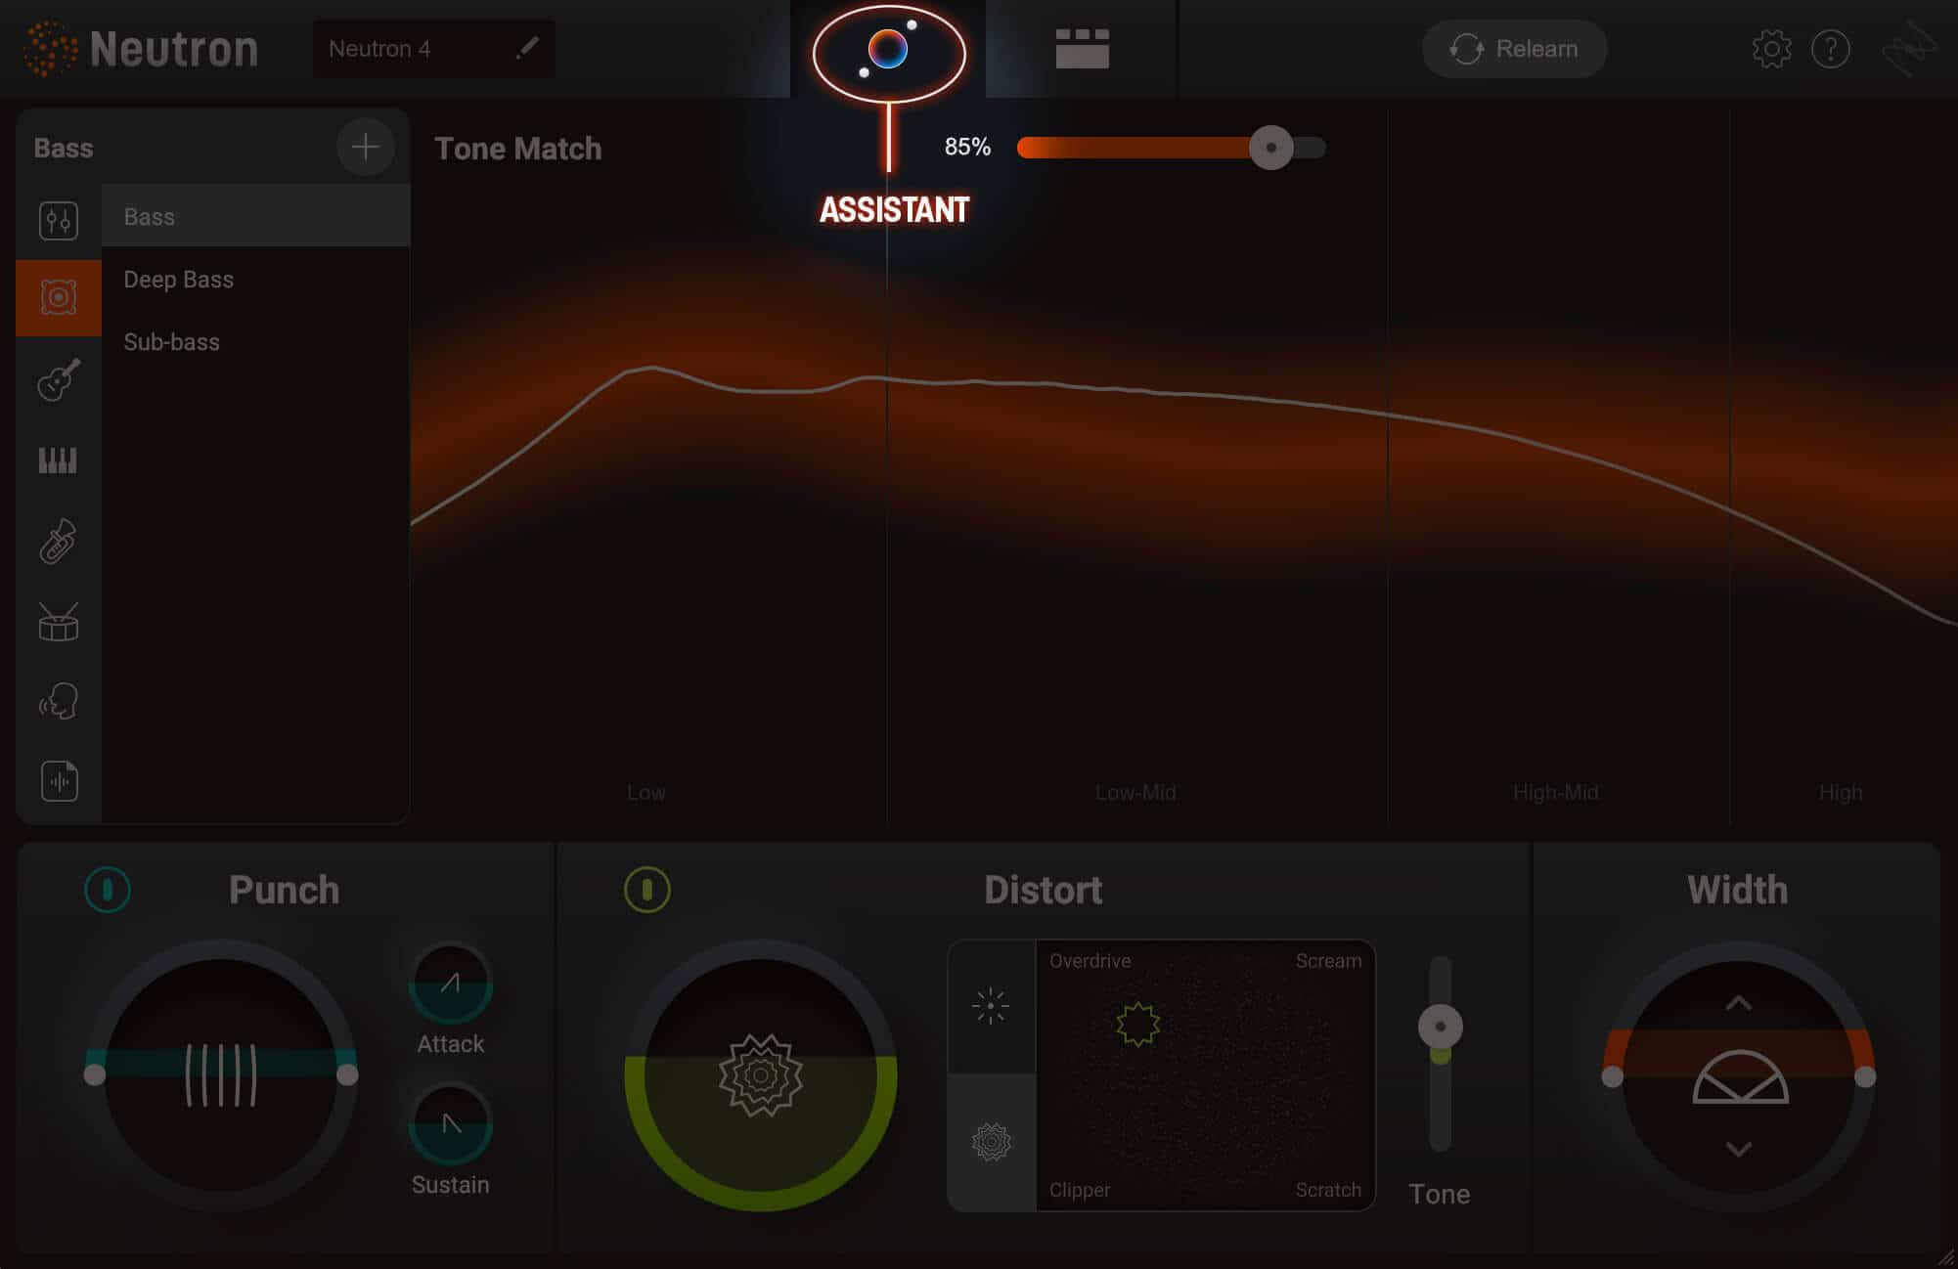The image size is (1958, 1269).
Task: Choose the Deep Bass tone target
Action: (x=256, y=280)
